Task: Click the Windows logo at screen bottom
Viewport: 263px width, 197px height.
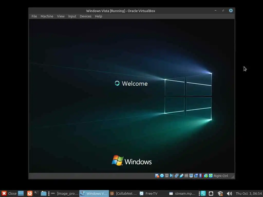Action: (x=132, y=161)
